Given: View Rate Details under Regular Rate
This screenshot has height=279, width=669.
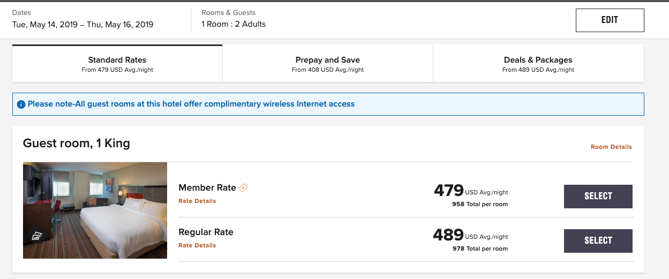Looking at the screenshot, I should [x=197, y=245].
